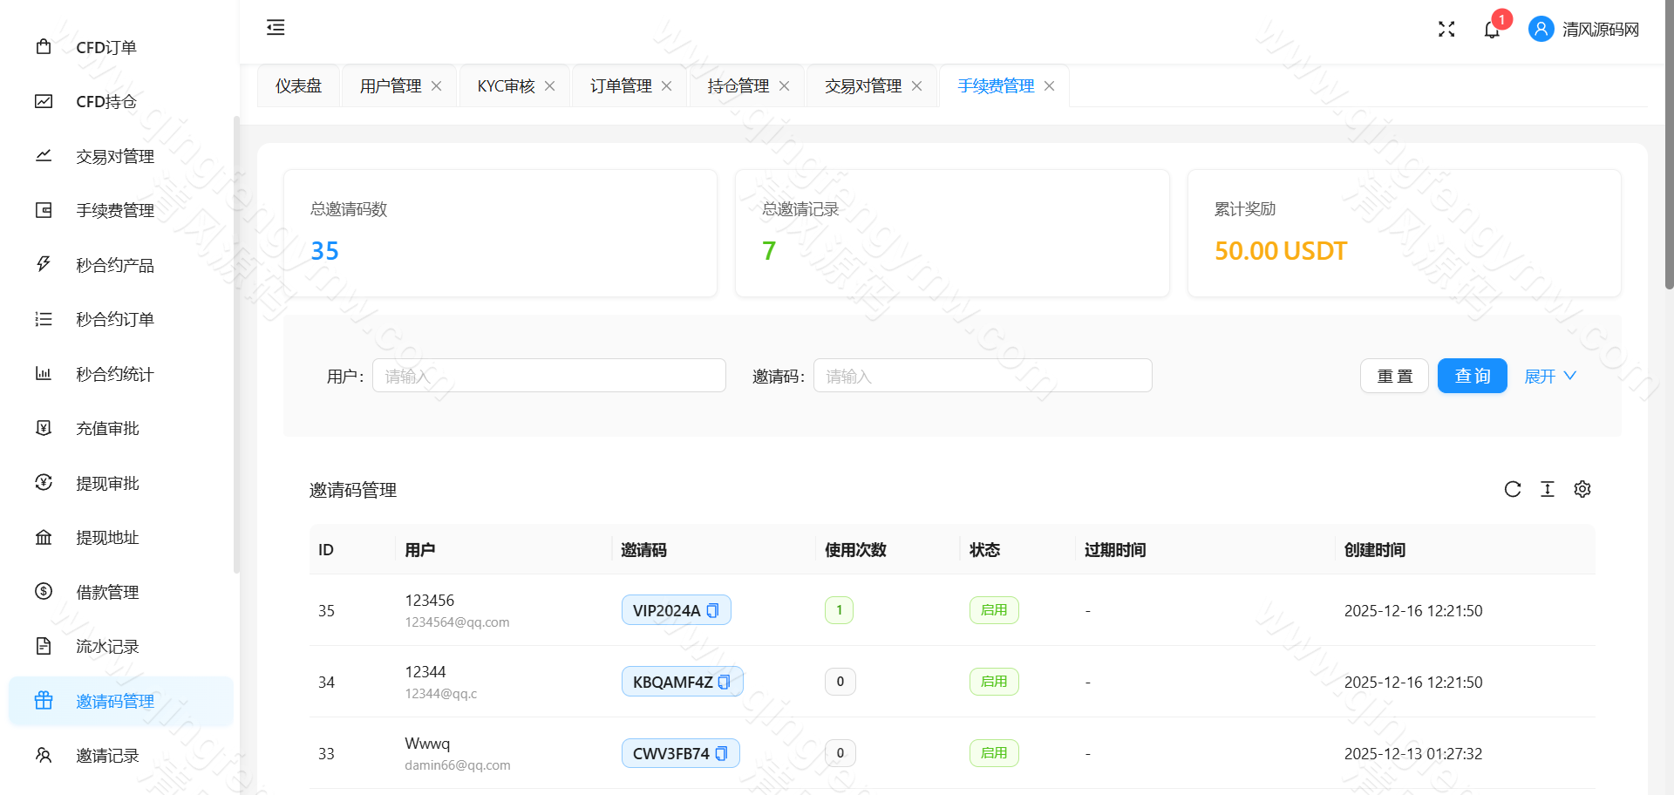Open 秒合约产品 from the sidebar
The image size is (1674, 795).
(x=114, y=265)
